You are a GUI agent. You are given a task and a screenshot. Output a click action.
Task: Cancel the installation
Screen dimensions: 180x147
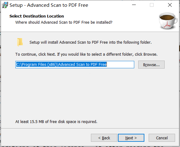coord(162,138)
